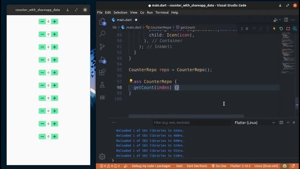This screenshot has height=169, width=300.
Task: Open Dart DevTools from the status bar
Action: coord(197,166)
